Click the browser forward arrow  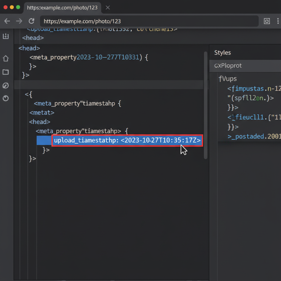coord(19,21)
